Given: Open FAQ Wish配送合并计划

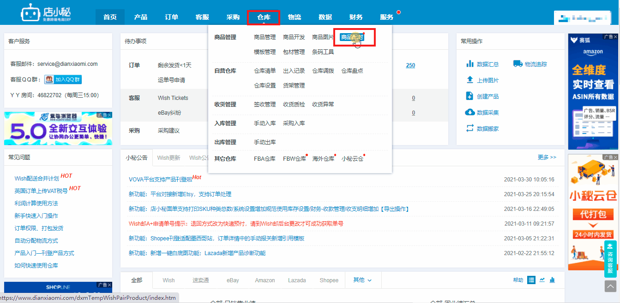Looking at the screenshot, I should pos(36,179).
